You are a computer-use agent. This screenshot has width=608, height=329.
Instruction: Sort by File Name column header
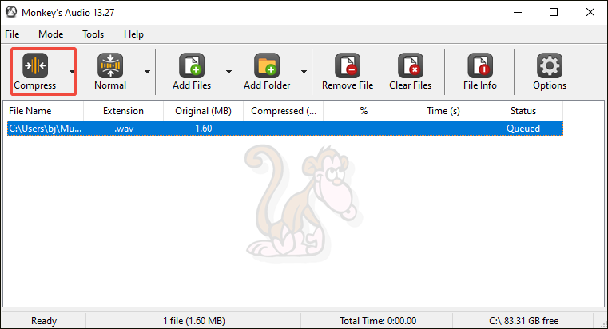(x=43, y=111)
